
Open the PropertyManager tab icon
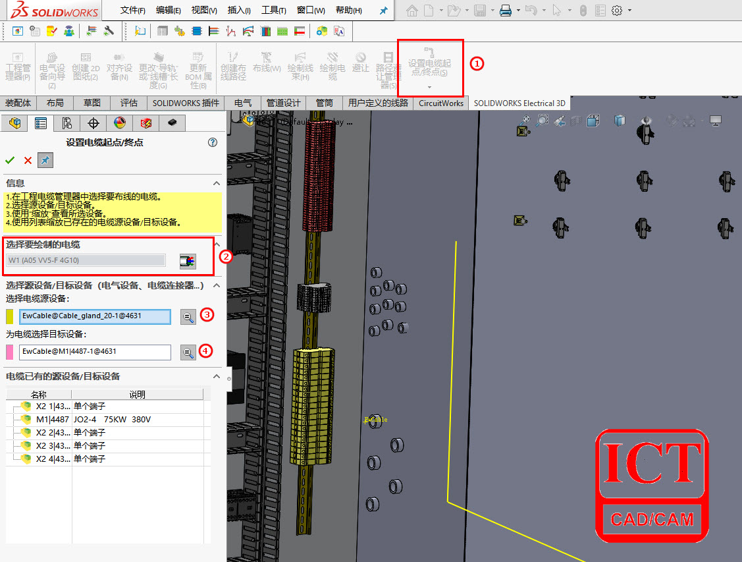pyautogui.click(x=41, y=123)
